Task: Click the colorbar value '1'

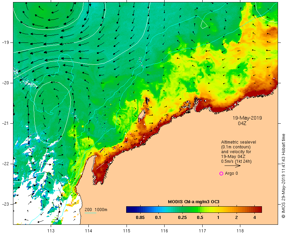Action: (218, 218)
